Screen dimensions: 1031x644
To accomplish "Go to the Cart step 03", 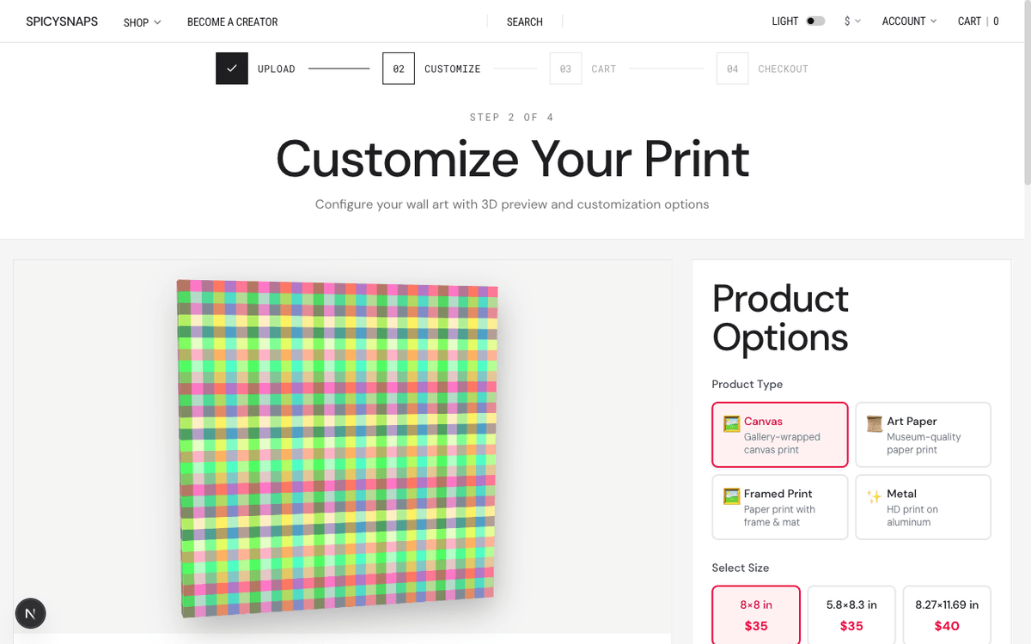I will pyautogui.click(x=565, y=69).
